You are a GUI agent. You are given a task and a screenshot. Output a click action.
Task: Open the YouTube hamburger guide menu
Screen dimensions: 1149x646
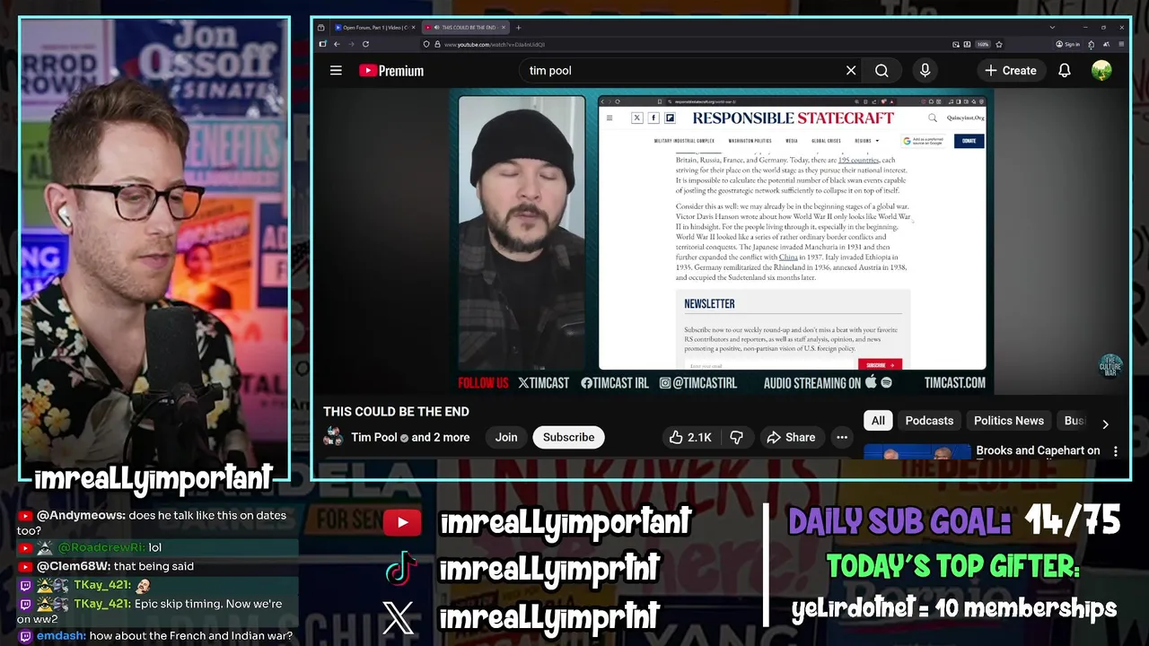[336, 70]
